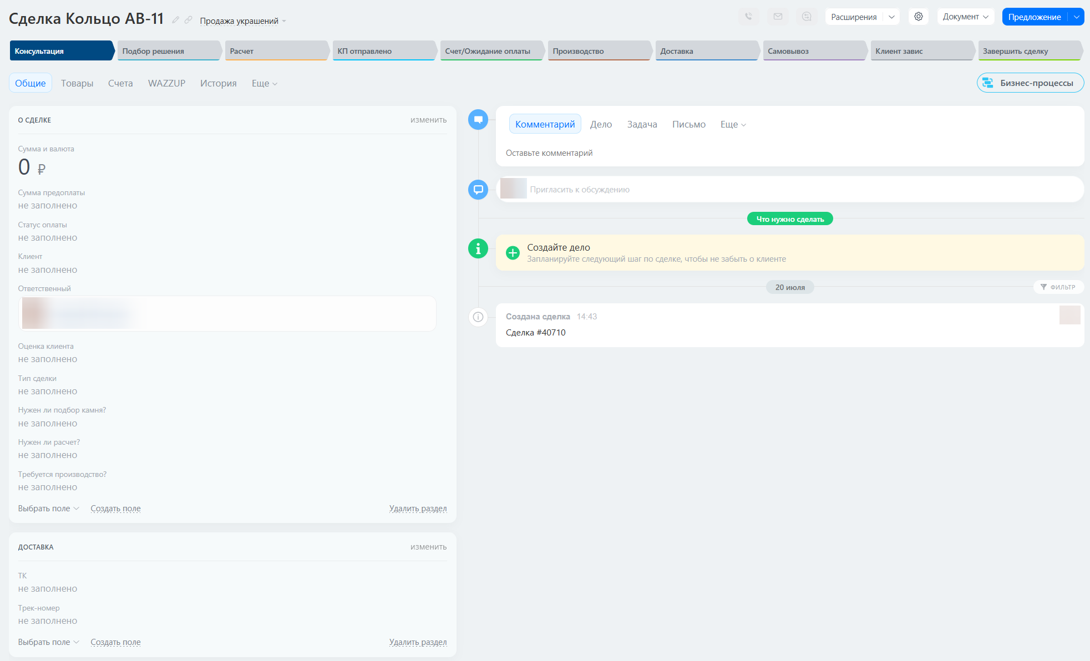Click the blue Предложение button
The image size is (1090, 661).
coord(1035,17)
